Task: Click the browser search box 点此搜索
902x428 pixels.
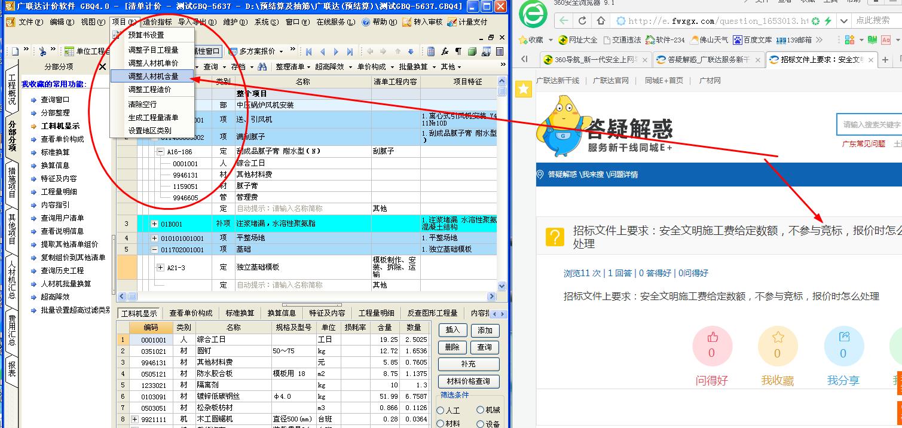Action: (x=876, y=21)
